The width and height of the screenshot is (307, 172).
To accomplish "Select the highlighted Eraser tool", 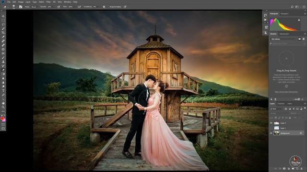I will click(x=3, y=70).
